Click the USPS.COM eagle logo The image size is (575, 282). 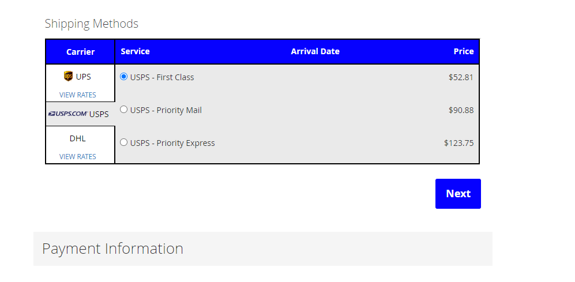68,114
